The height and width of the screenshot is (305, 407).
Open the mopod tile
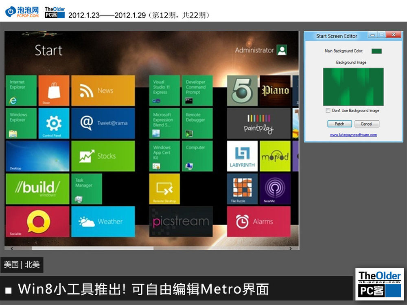coord(275,156)
